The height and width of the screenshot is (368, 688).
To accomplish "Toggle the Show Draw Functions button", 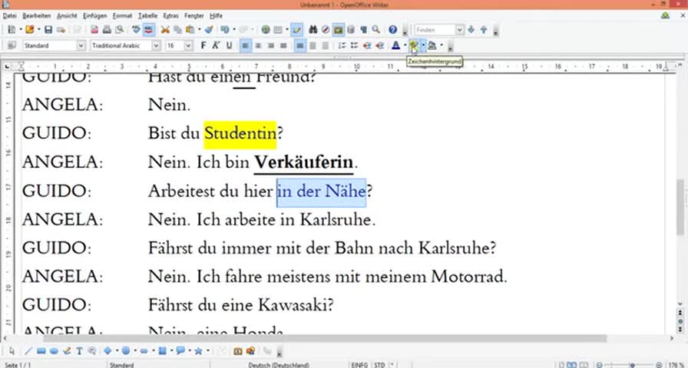I will pos(297,30).
